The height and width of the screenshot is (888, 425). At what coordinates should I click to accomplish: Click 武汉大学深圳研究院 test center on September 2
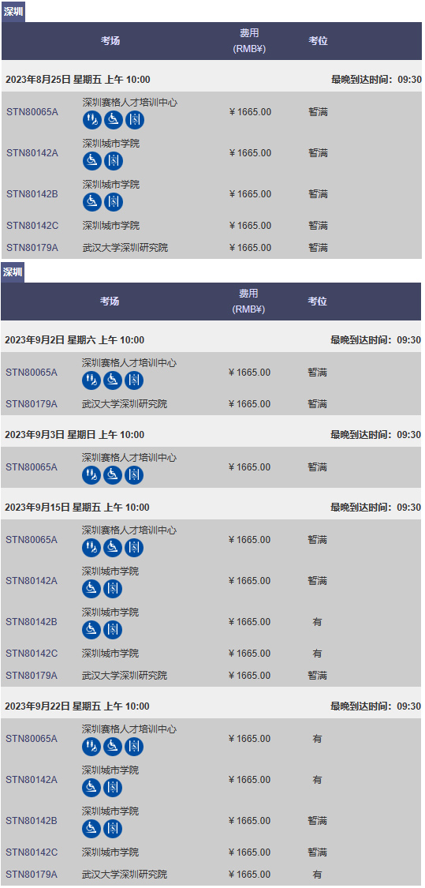tap(125, 404)
